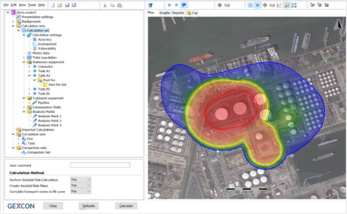Click the Calculate button

126,206
